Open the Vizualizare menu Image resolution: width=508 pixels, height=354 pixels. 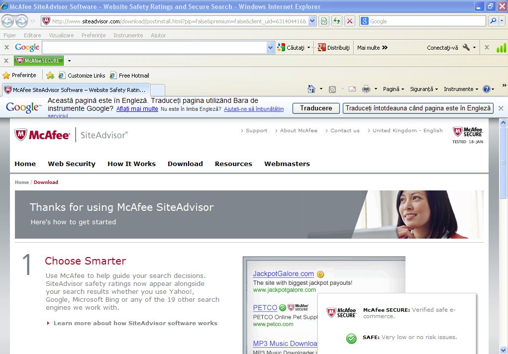coord(61,35)
